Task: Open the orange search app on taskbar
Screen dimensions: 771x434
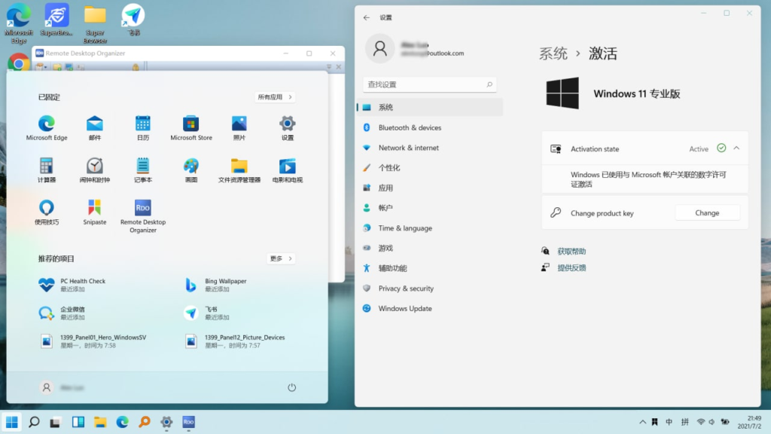Action: coord(145,422)
